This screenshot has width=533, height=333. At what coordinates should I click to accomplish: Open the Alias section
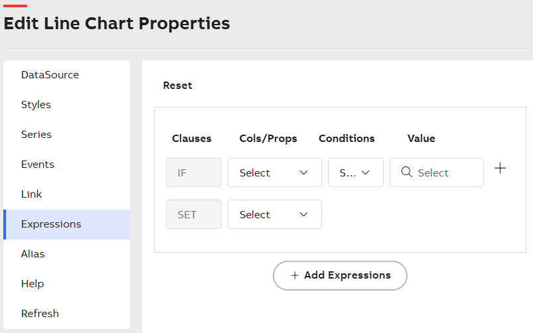point(33,254)
